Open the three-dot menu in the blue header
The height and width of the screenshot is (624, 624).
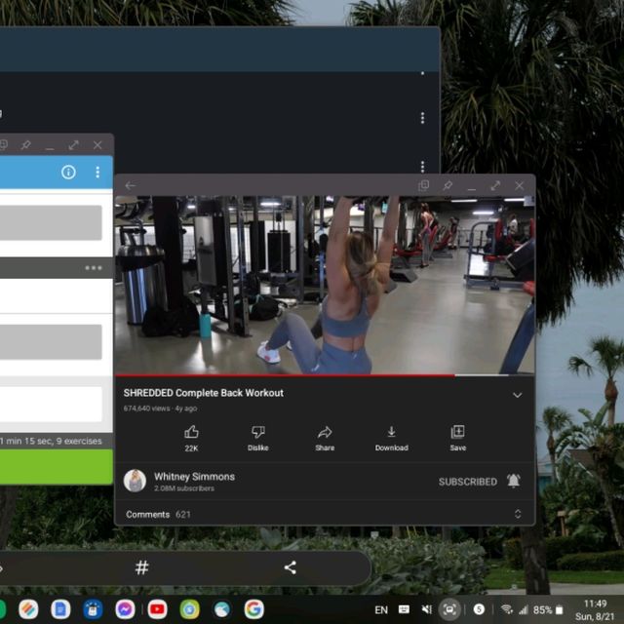(x=97, y=173)
